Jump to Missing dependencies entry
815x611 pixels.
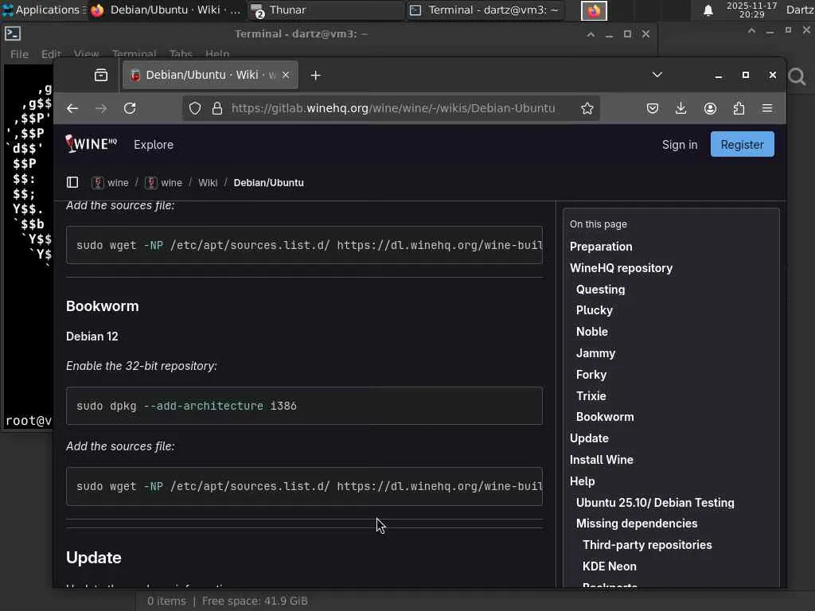coord(637,523)
